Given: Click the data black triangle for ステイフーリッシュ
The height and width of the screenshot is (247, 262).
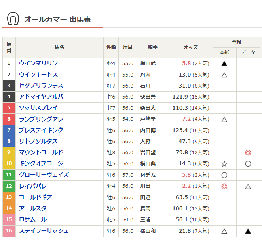Looking at the screenshot, I should click(x=248, y=231).
